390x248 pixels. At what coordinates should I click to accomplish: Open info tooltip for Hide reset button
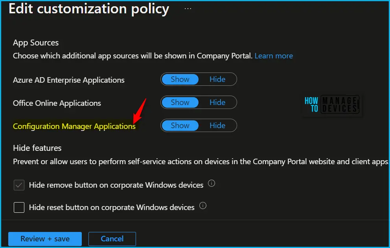click(203, 206)
